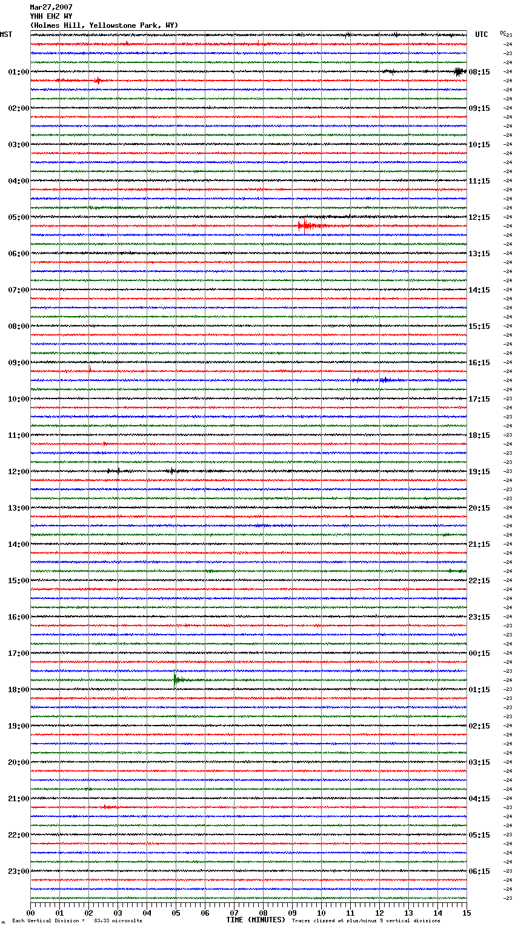
Task: Select the 12:00 MST time label
Action: pos(19,472)
